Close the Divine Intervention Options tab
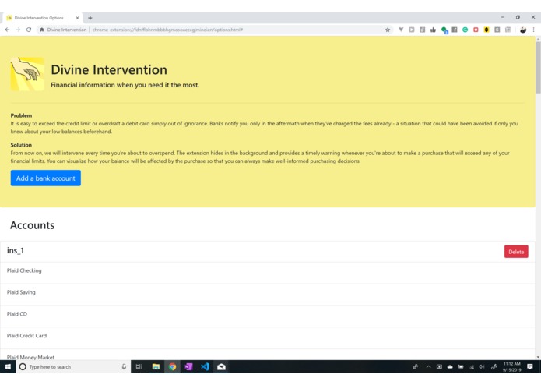 tap(77, 18)
